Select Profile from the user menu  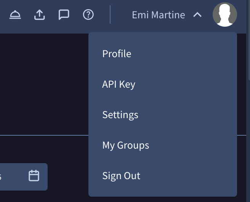[117, 54]
